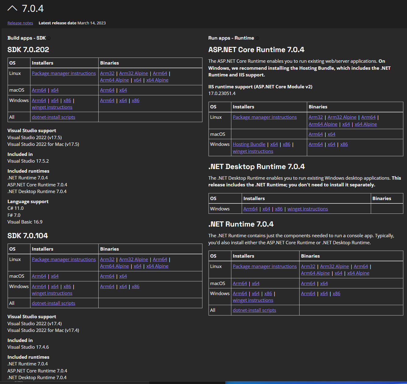Image resolution: width=407 pixels, height=384 pixels.
Task: Open .NET Runtime winget instructions
Action: 253,300
